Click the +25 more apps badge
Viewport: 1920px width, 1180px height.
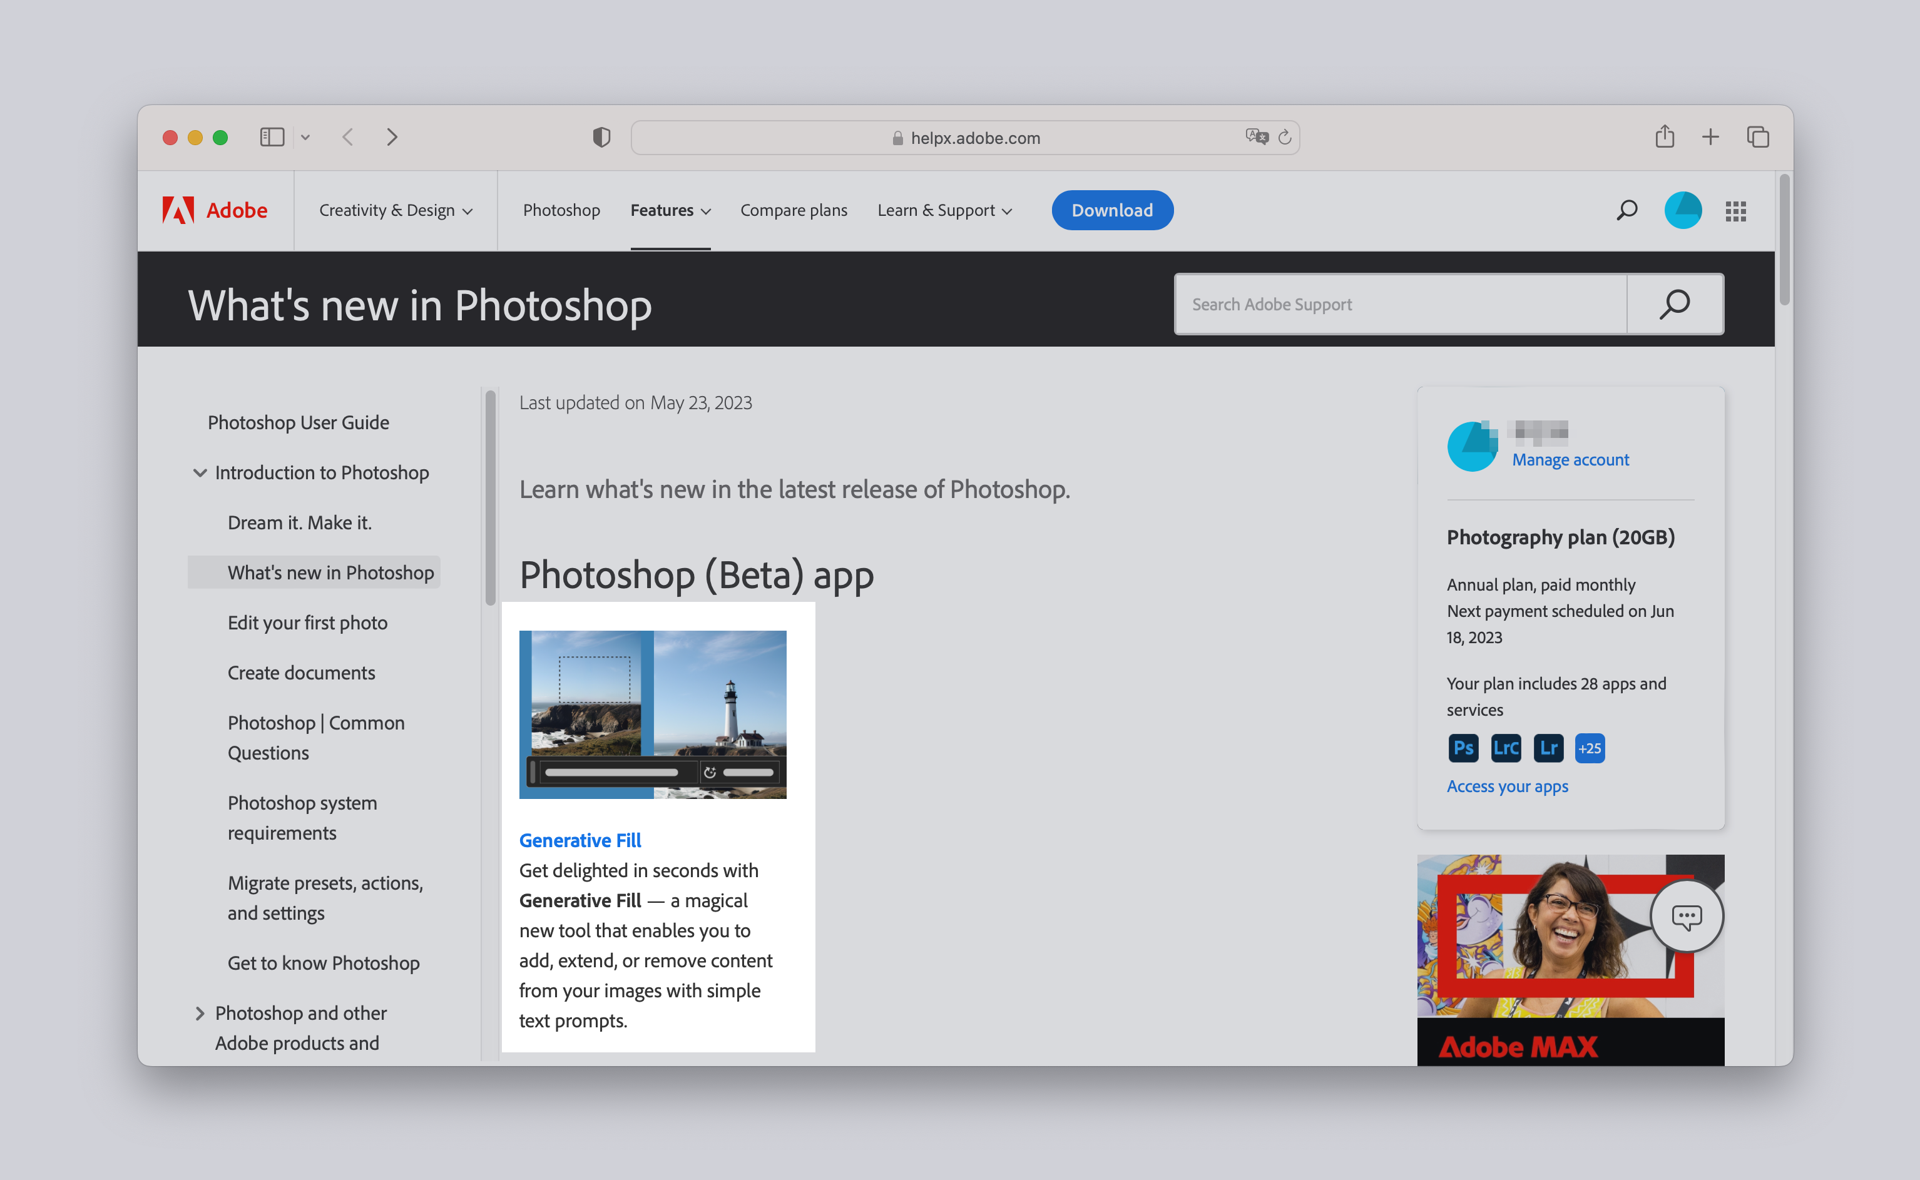click(x=1590, y=748)
